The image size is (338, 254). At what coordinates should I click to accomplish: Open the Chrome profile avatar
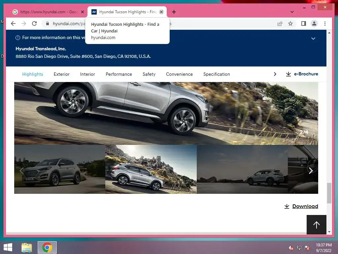[x=314, y=23]
